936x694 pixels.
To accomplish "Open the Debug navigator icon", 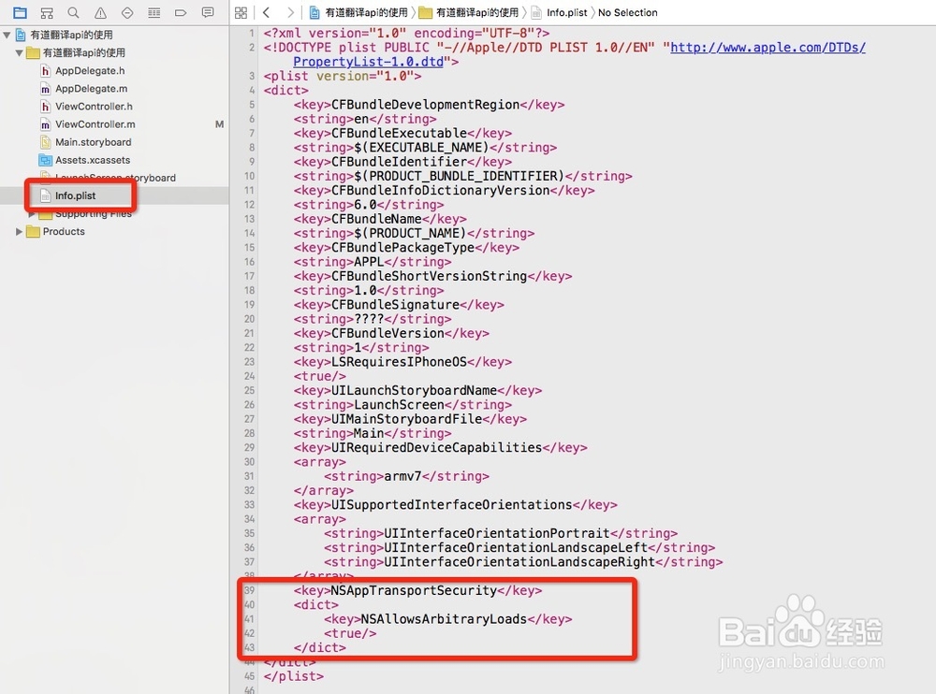I will [154, 12].
